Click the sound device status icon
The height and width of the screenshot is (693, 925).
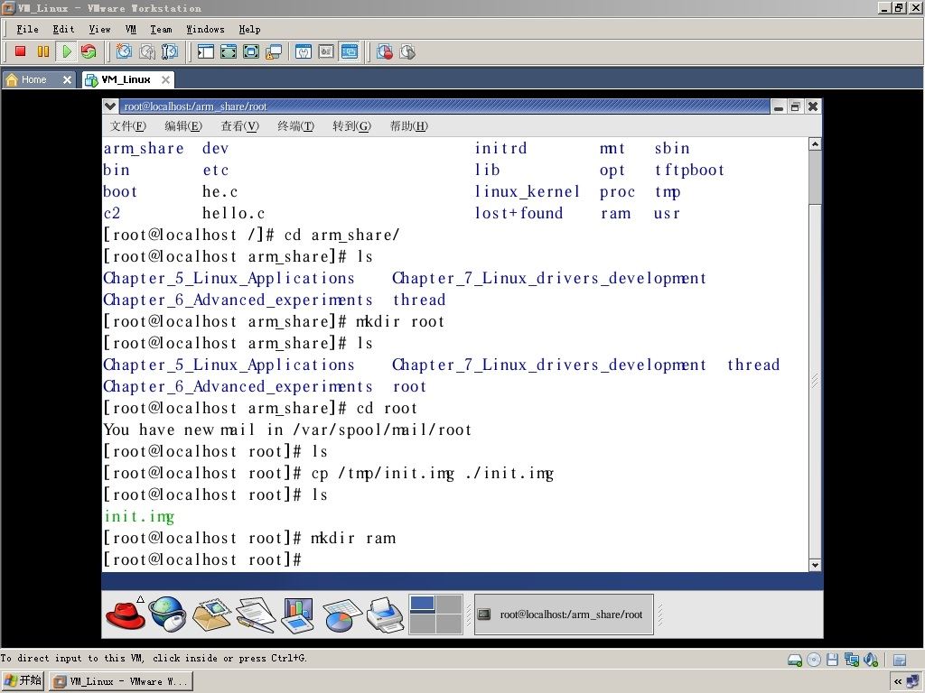coord(871,660)
